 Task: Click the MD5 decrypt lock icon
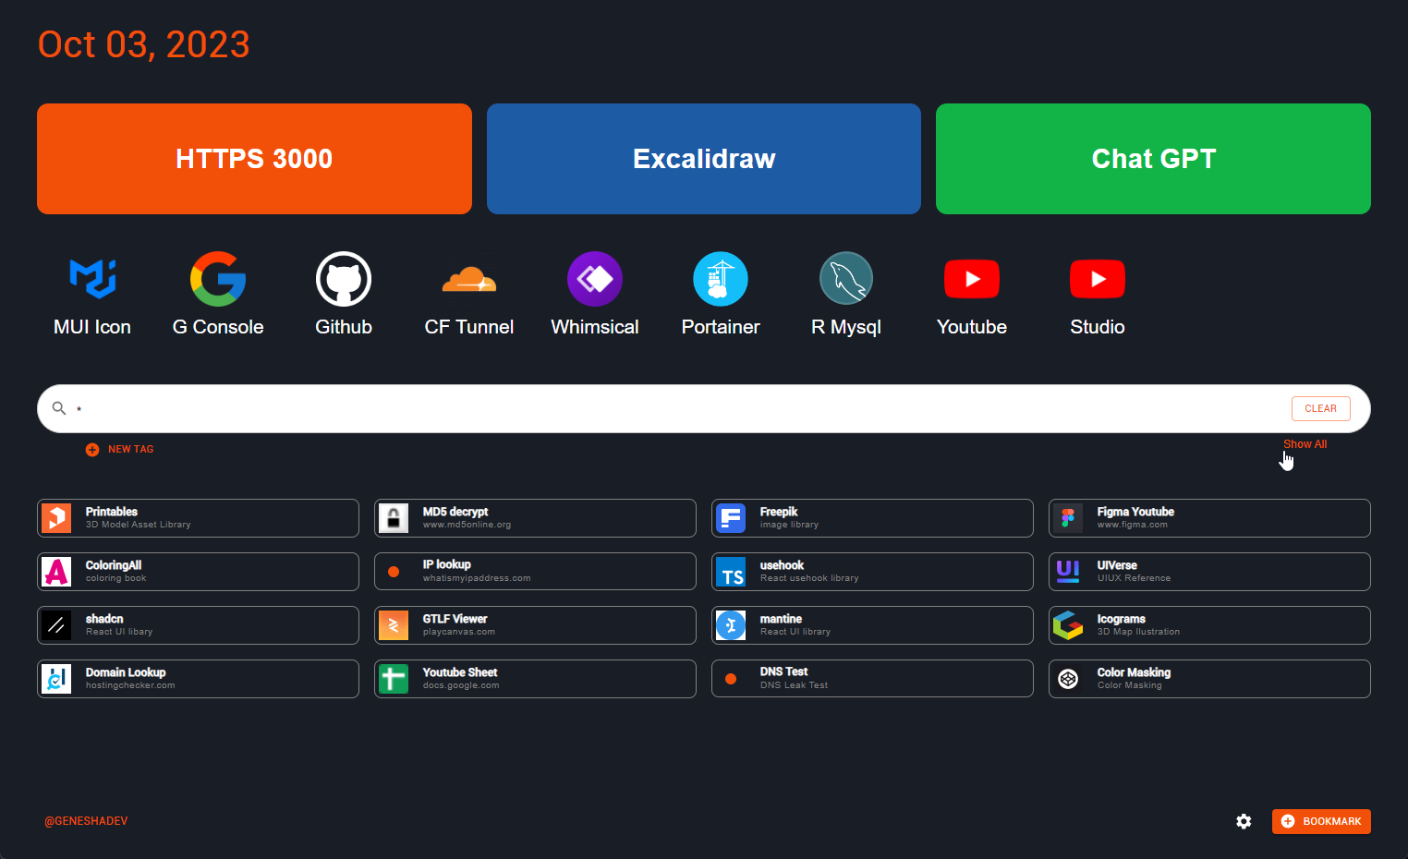click(x=394, y=518)
